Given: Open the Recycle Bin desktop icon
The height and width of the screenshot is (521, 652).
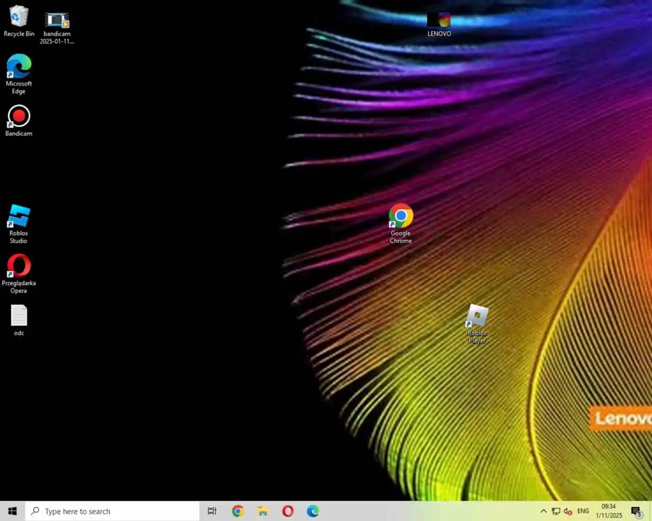Looking at the screenshot, I should 19,21.
